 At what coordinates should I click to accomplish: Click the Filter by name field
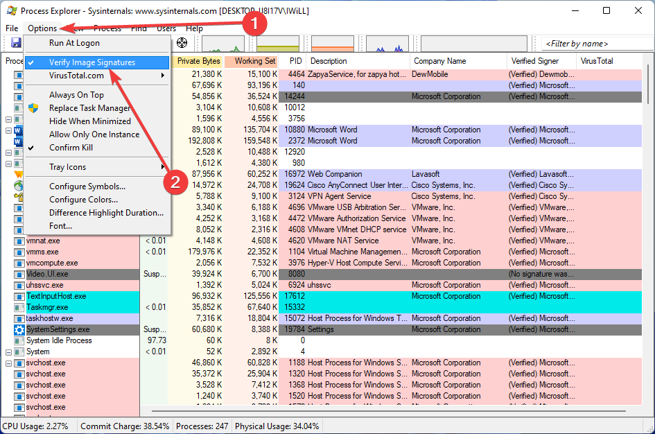pos(597,44)
